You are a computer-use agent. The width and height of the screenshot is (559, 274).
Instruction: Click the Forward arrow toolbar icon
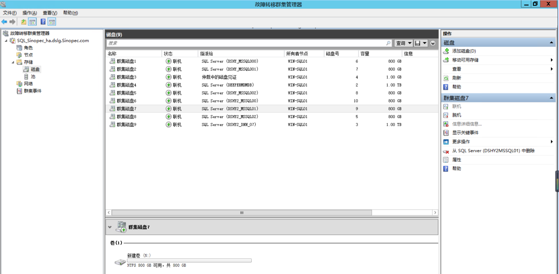point(12,22)
